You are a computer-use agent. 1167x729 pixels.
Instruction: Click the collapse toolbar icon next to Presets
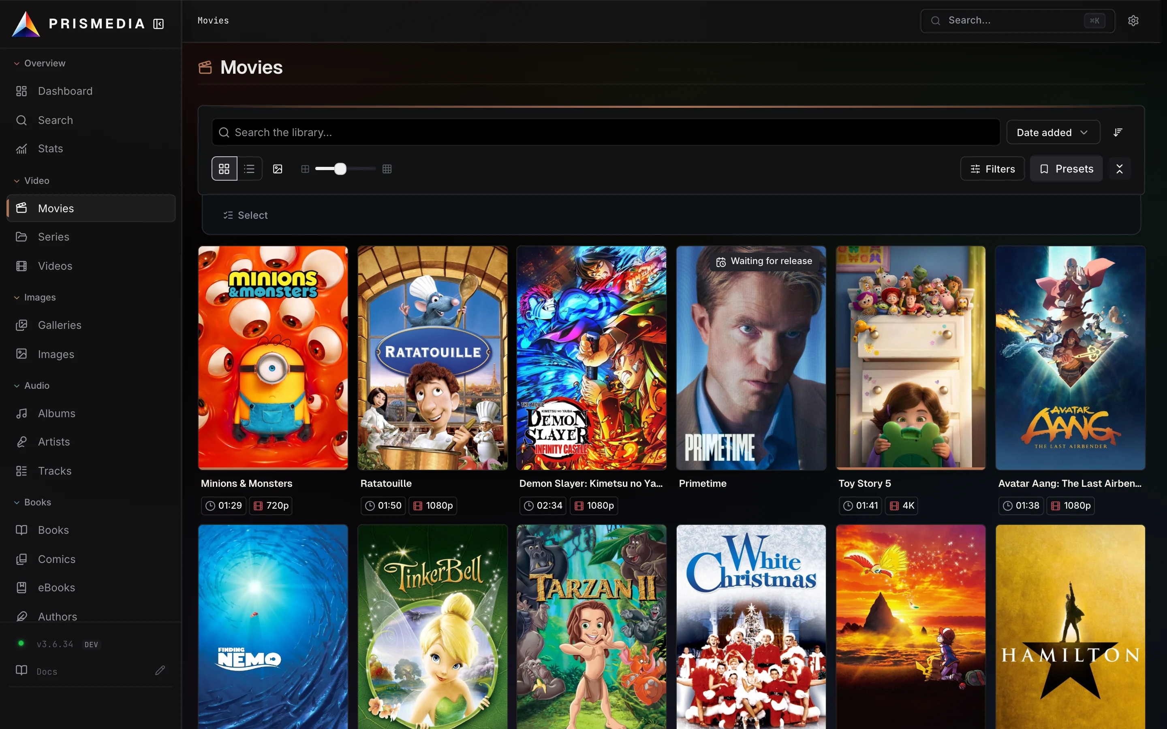tap(1119, 169)
